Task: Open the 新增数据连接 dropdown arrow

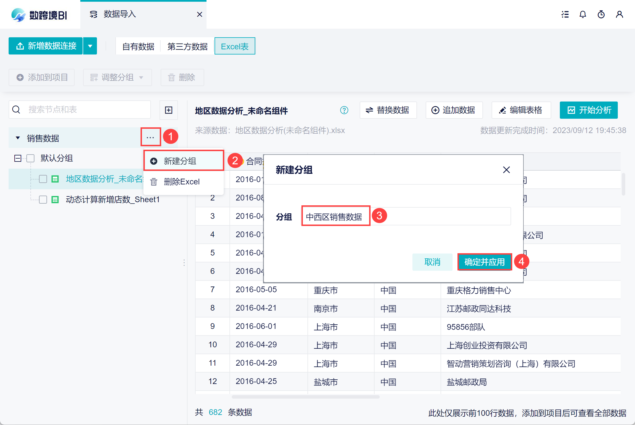Action: (90, 46)
